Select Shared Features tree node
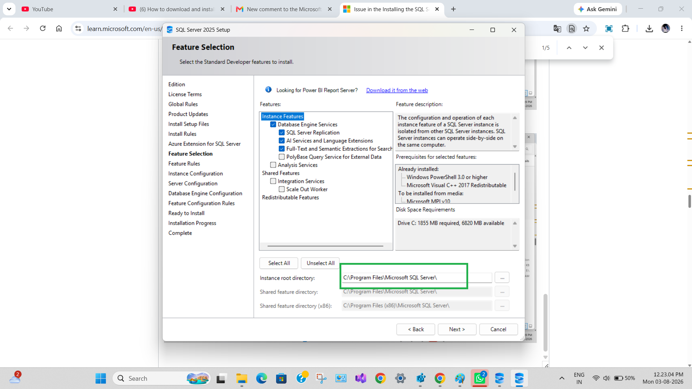692x389 pixels. (x=281, y=173)
